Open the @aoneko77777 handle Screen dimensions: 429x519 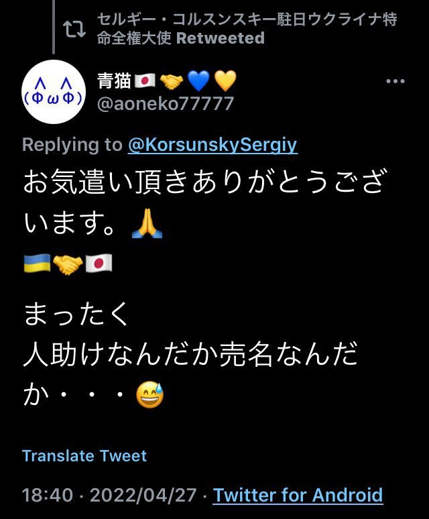point(166,104)
